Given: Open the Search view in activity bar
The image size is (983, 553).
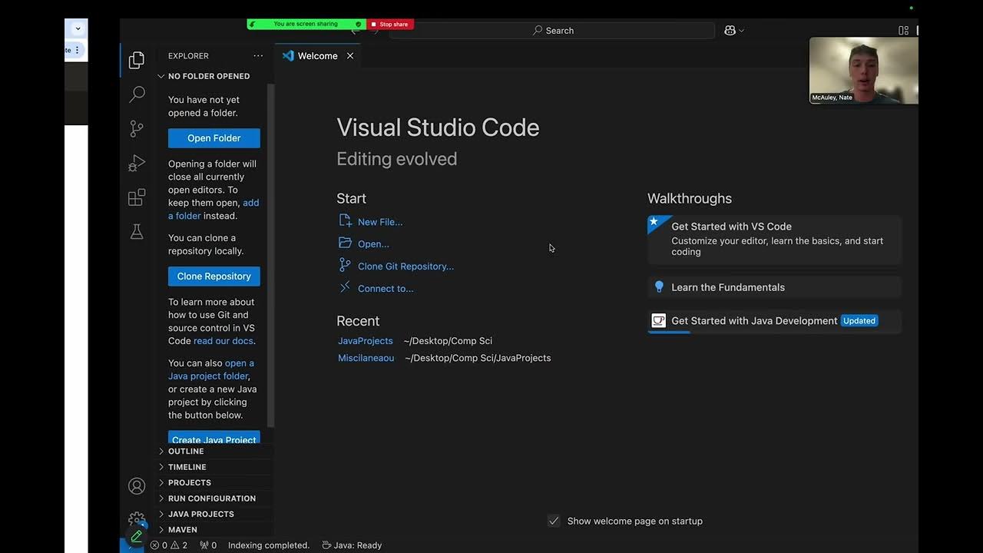Looking at the screenshot, I should pyautogui.click(x=137, y=94).
